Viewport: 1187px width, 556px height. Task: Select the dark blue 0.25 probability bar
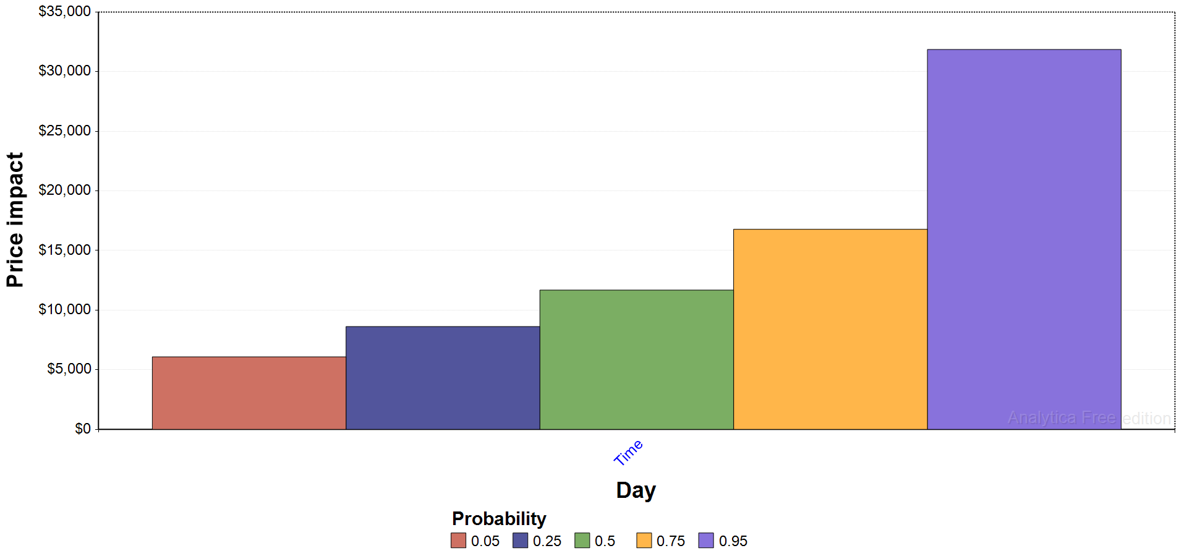443,378
